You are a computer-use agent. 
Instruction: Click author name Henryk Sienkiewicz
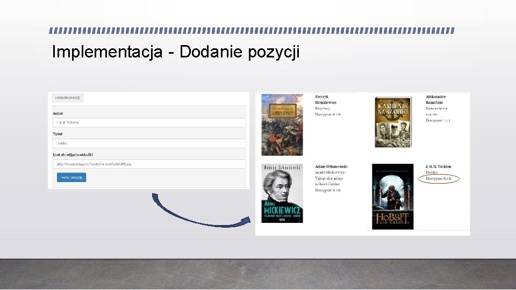click(x=326, y=100)
